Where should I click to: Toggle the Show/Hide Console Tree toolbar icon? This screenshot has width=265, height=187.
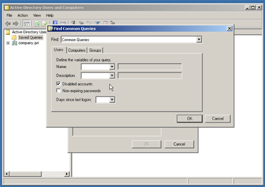point(26,24)
